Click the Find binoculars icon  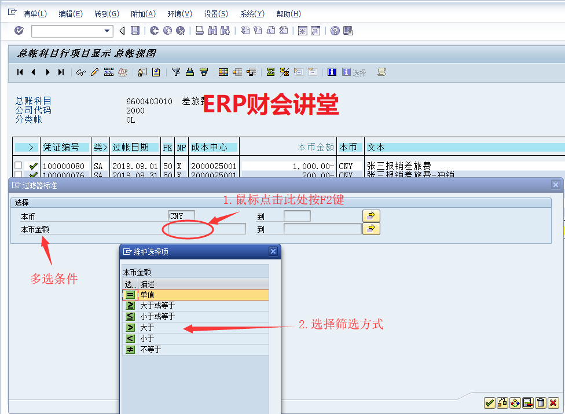point(212,31)
